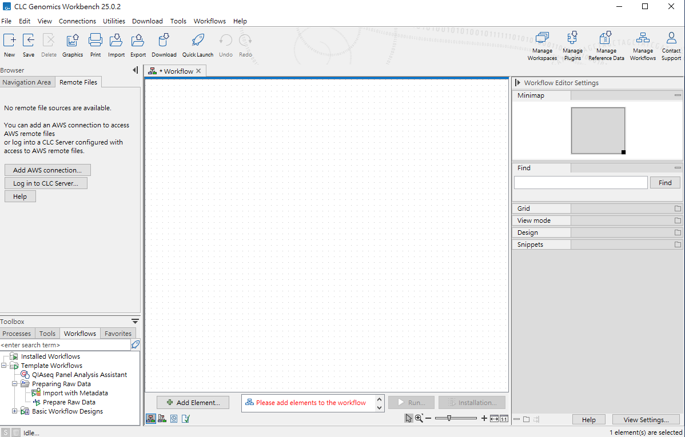685x437 pixels.
Task: Close the Workflow editor tab
Action: click(198, 71)
